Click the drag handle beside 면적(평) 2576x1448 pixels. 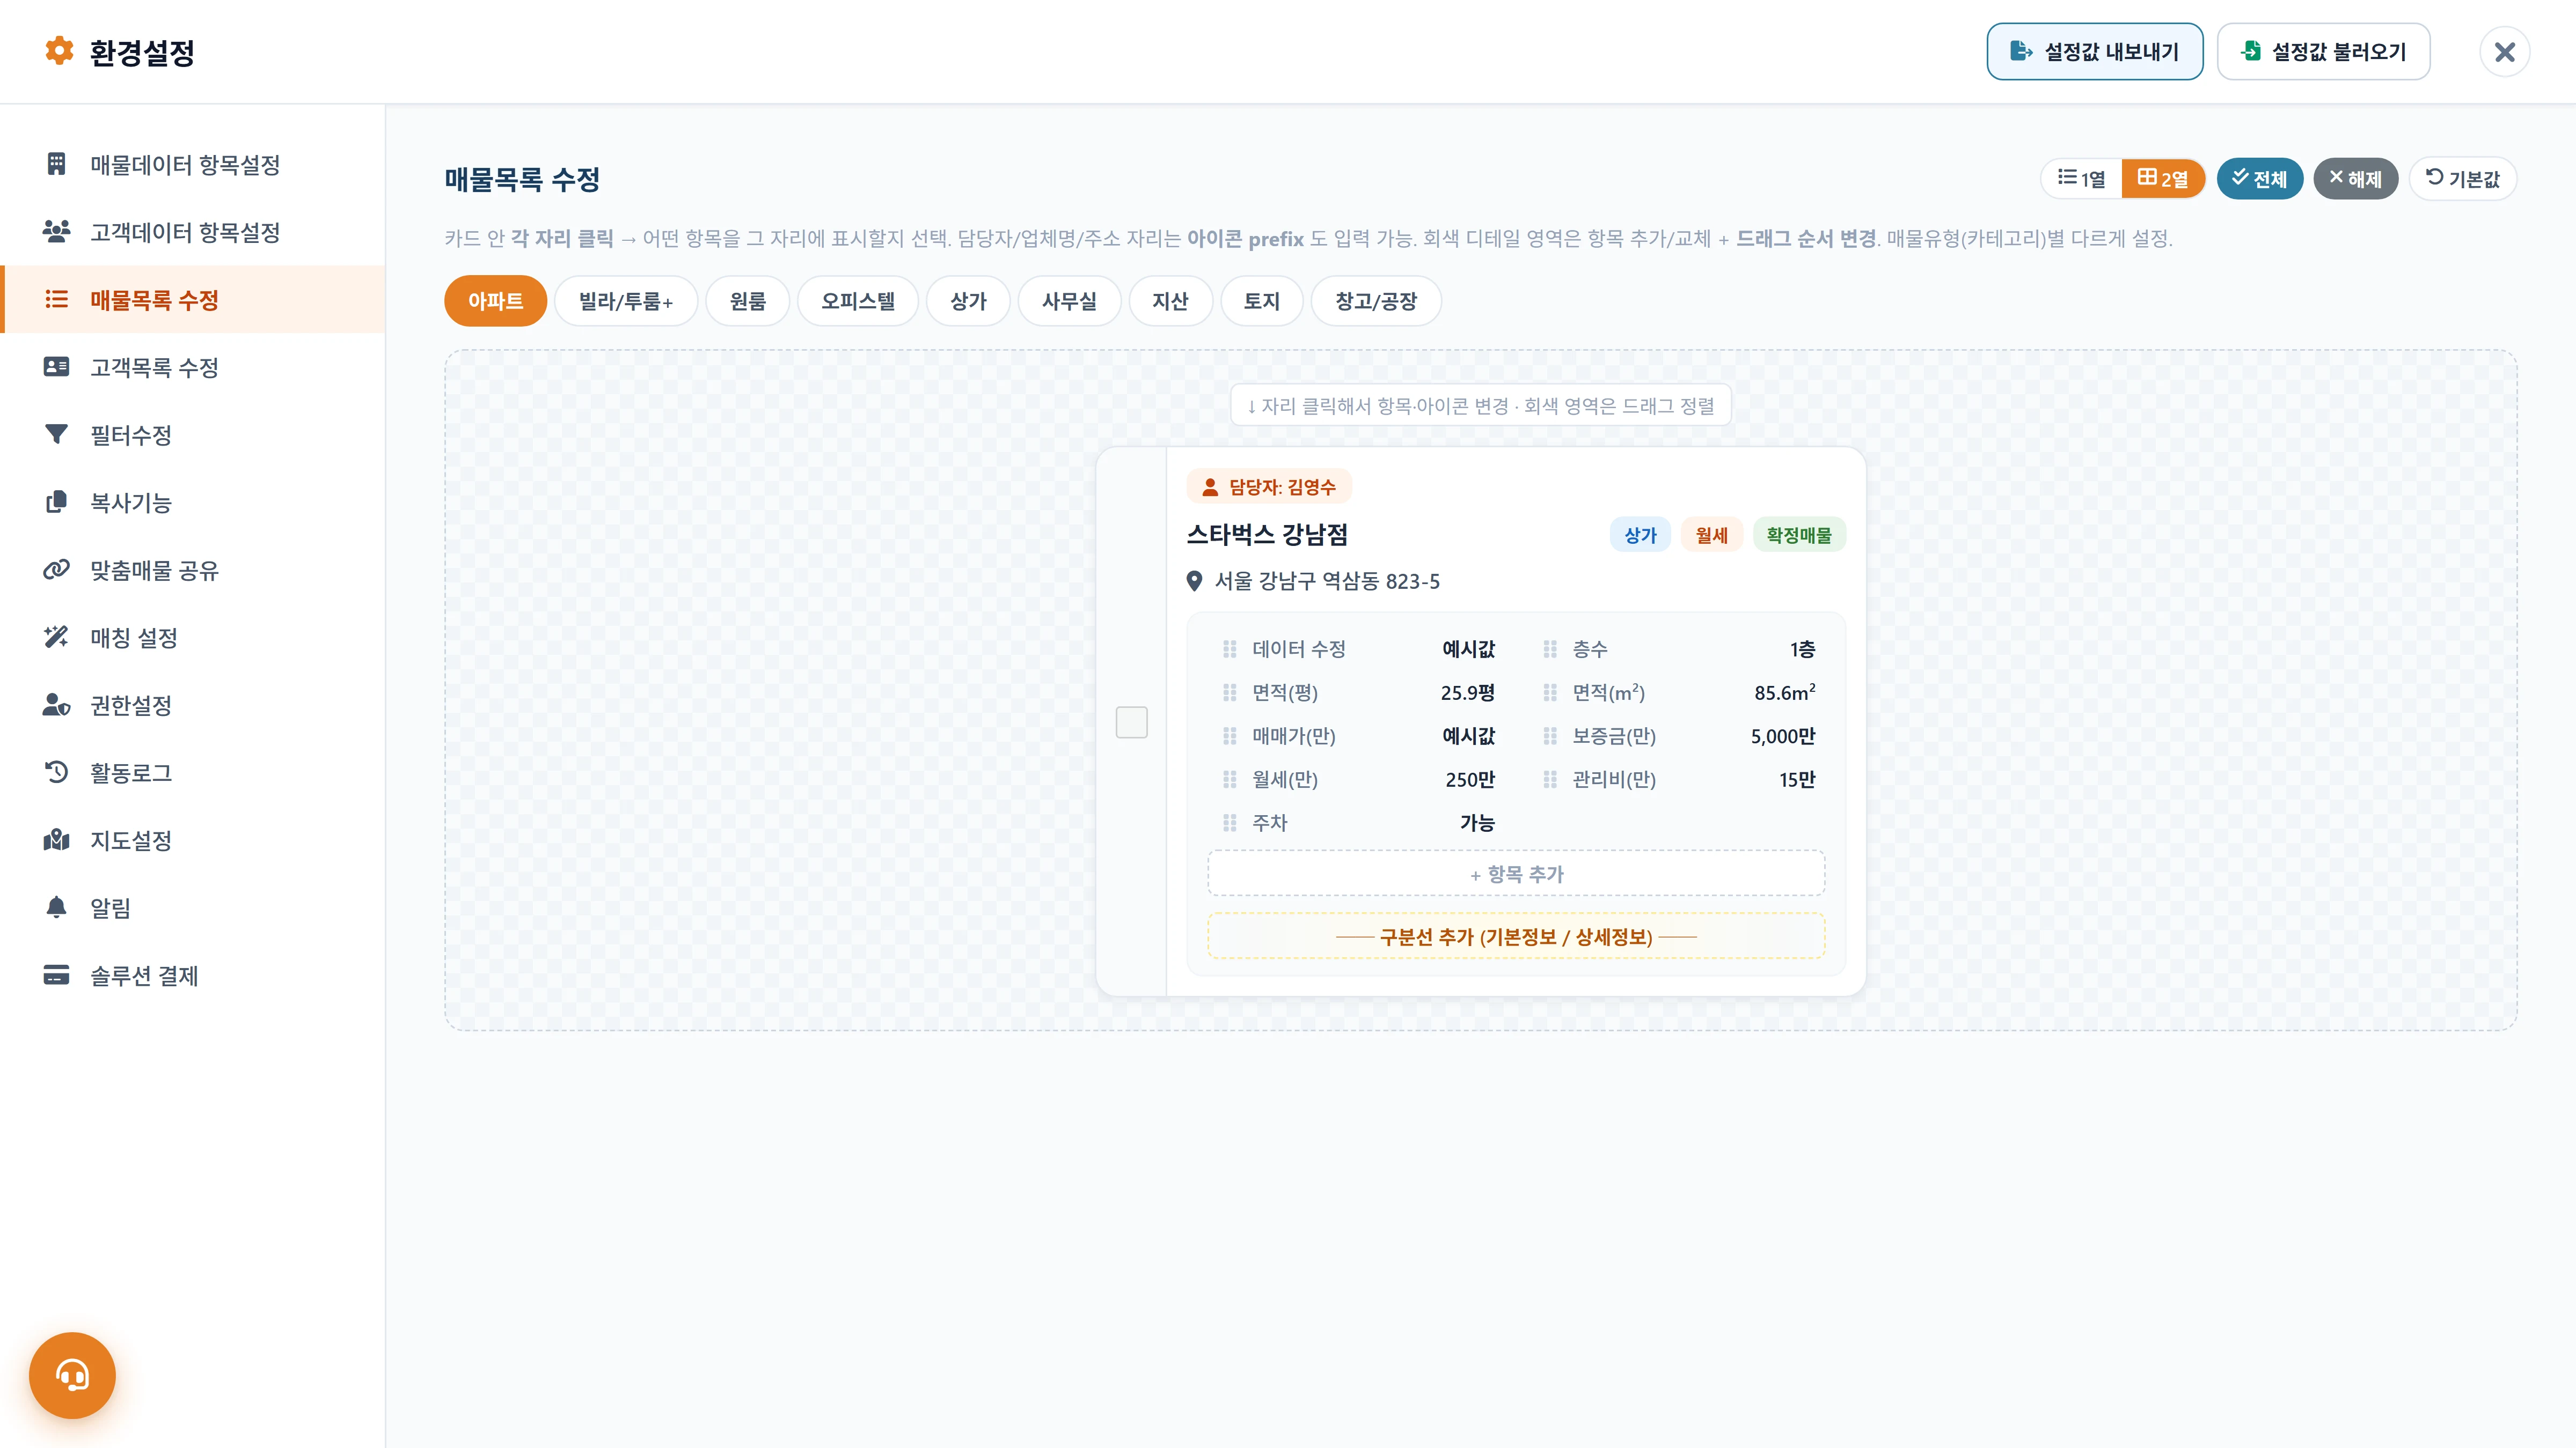tap(1229, 692)
